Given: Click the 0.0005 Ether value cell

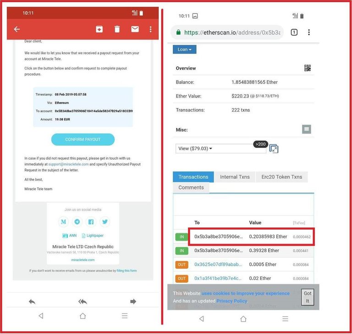Looking at the screenshot, I should click(x=263, y=264).
